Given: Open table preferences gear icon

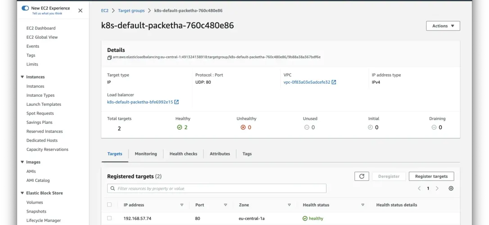Looking at the screenshot, I should click(x=451, y=189).
